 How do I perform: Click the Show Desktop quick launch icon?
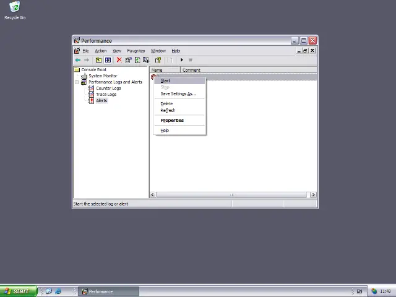(x=49, y=291)
